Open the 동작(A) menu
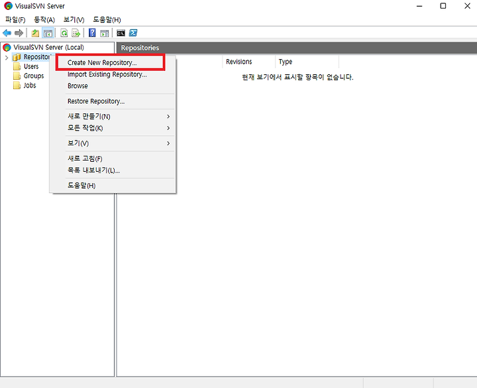This screenshot has height=388, width=477. (44, 20)
